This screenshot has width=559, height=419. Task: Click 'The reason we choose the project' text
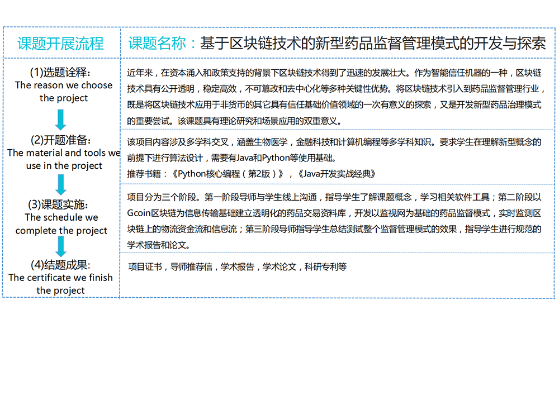point(64,92)
